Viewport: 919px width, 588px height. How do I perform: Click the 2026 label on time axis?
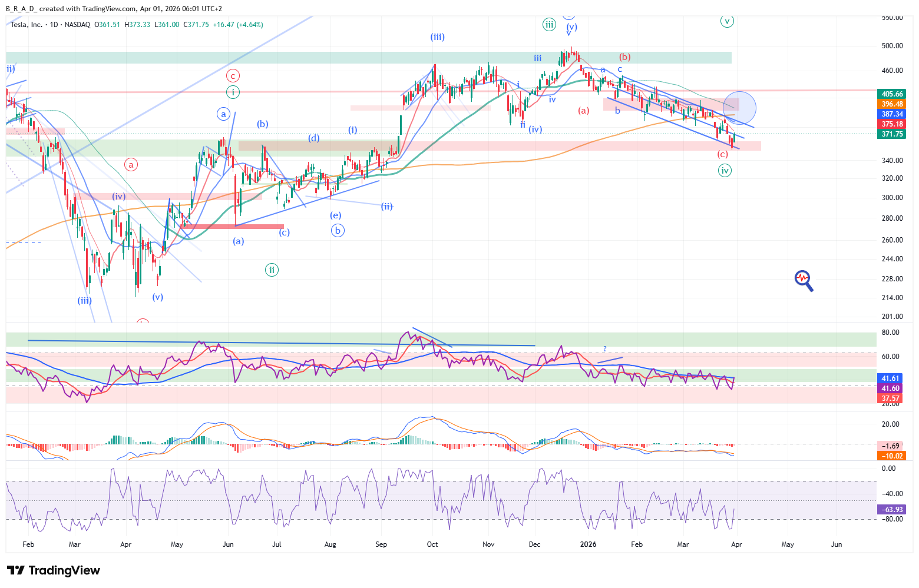588,544
